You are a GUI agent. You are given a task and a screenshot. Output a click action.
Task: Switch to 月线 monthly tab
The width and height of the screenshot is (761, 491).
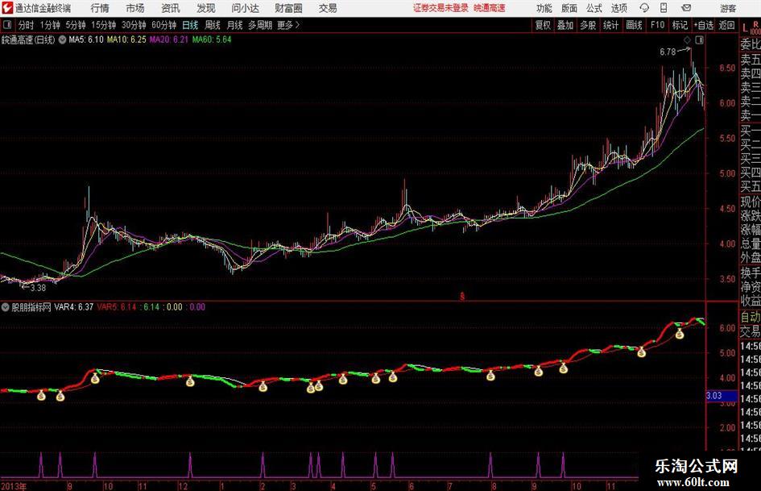pos(234,25)
